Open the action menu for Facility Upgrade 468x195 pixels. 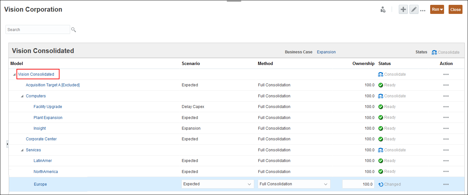pos(446,107)
